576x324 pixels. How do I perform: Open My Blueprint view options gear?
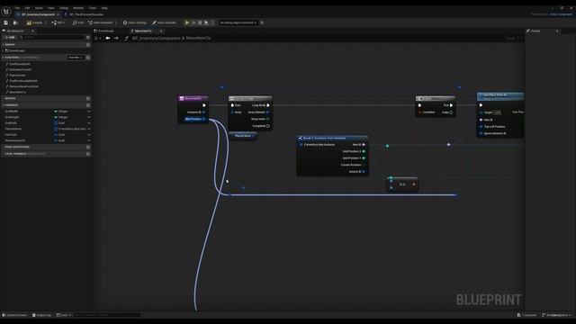88,38
